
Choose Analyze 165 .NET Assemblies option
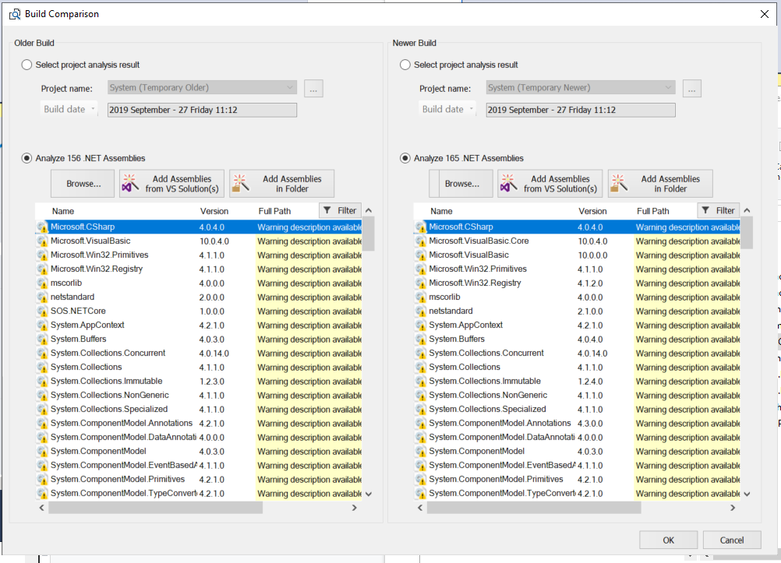pos(405,158)
